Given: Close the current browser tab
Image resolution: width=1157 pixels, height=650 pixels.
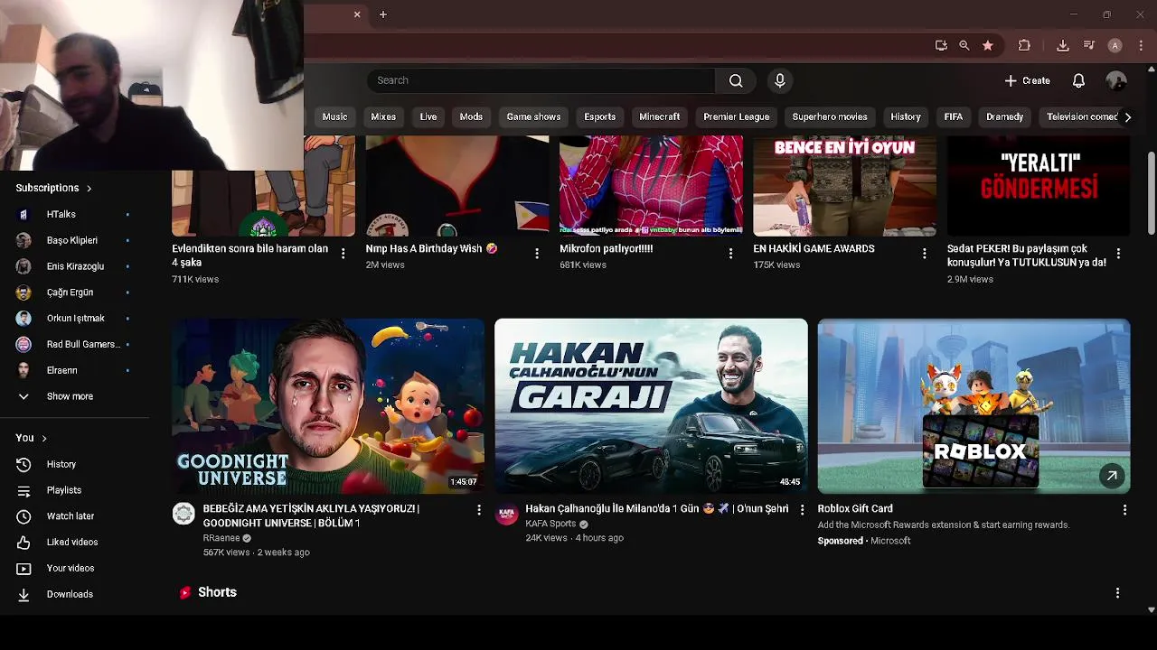Looking at the screenshot, I should pyautogui.click(x=357, y=14).
